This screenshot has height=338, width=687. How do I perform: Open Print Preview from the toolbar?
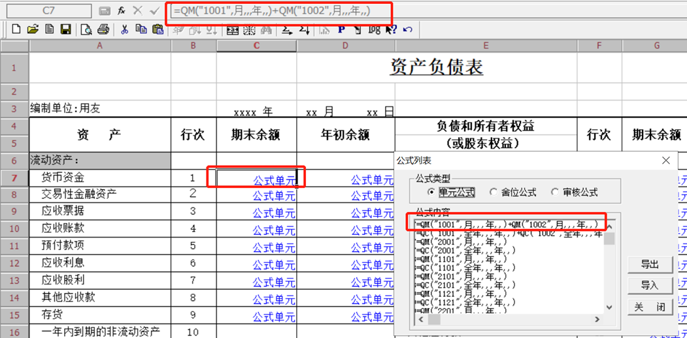pos(86,29)
